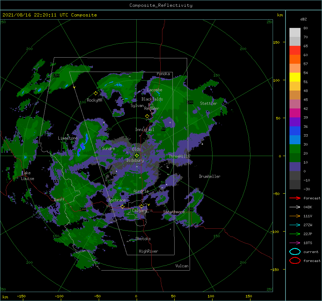Click the Airdrie label
The width and height of the screenshot is (322, 301).
coord(141,191)
